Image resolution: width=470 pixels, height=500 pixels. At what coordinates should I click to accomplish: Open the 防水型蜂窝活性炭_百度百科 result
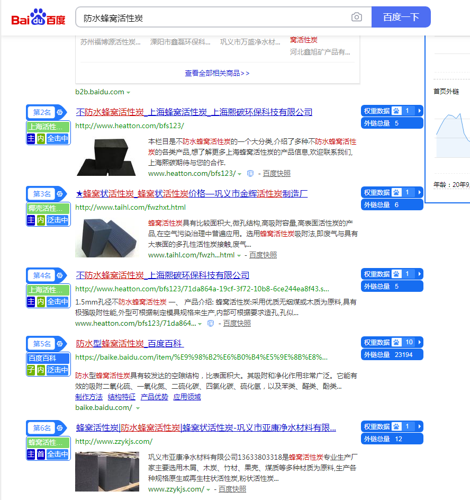point(129,343)
